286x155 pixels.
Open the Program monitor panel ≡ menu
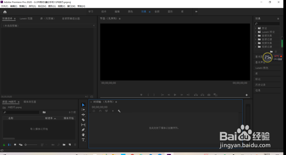[x=120, y=19]
